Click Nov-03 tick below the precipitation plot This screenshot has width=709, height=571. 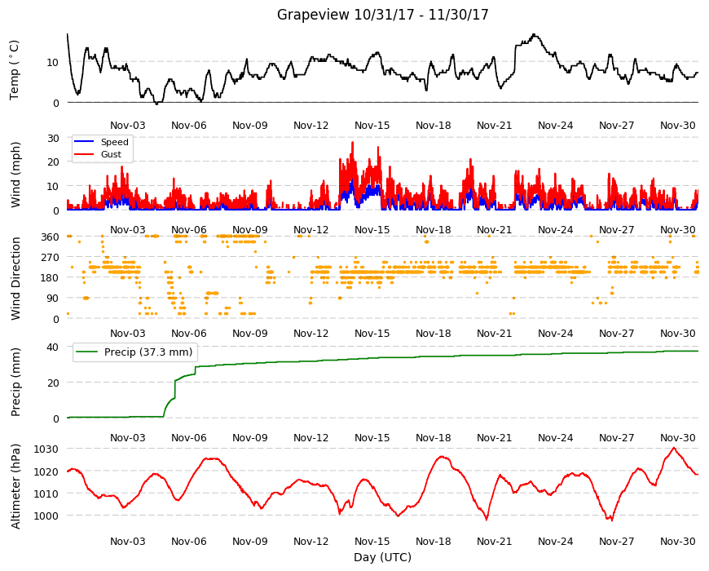pyautogui.click(x=128, y=437)
